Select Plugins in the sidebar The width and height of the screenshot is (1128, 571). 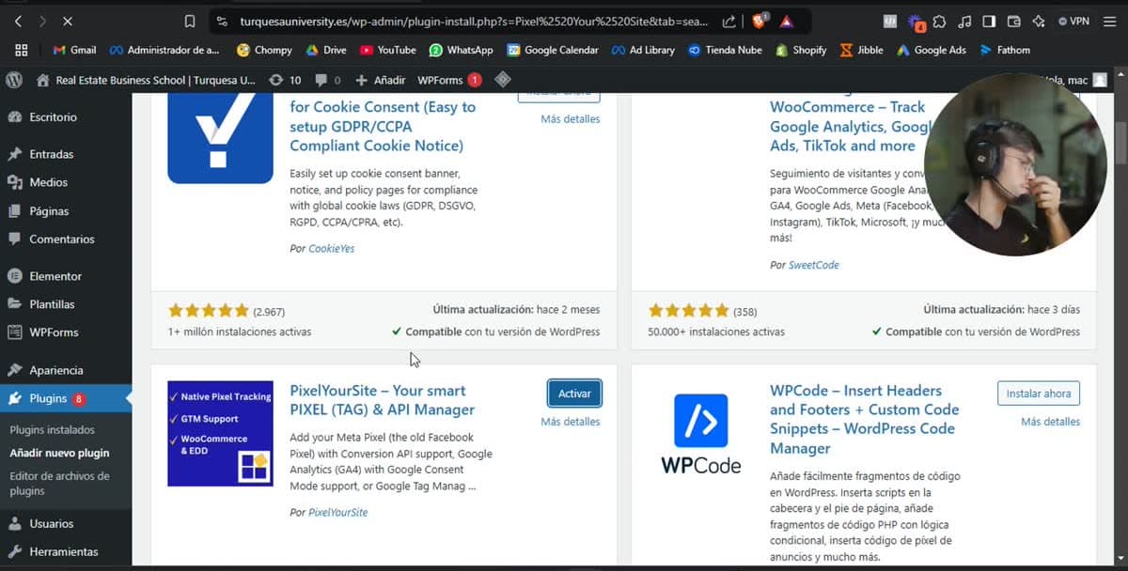point(66,398)
